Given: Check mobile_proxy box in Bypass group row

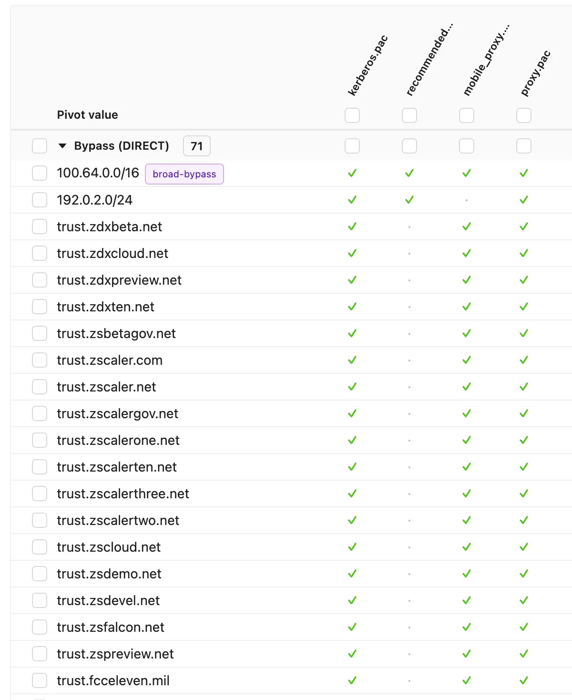Looking at the screenshot, I should tap(467, 146).
